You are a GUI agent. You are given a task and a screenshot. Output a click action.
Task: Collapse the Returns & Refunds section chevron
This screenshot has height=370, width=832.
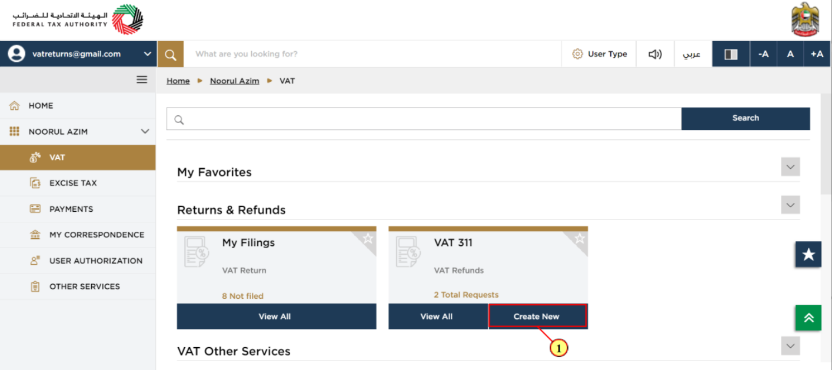(790, 205)
